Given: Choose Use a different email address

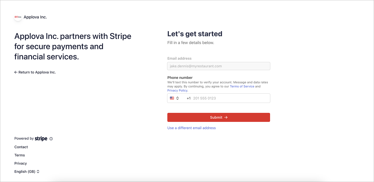Looking at the screenshot, I should [x=191, y=128].
